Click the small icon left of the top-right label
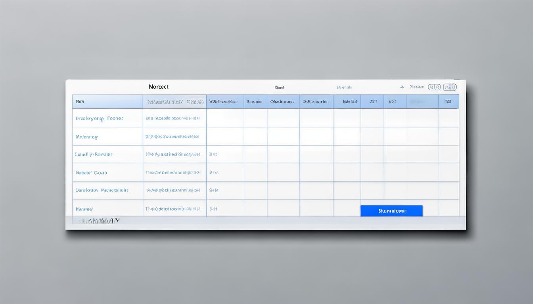Screen dimensions: 533x304 coord(402,87)
